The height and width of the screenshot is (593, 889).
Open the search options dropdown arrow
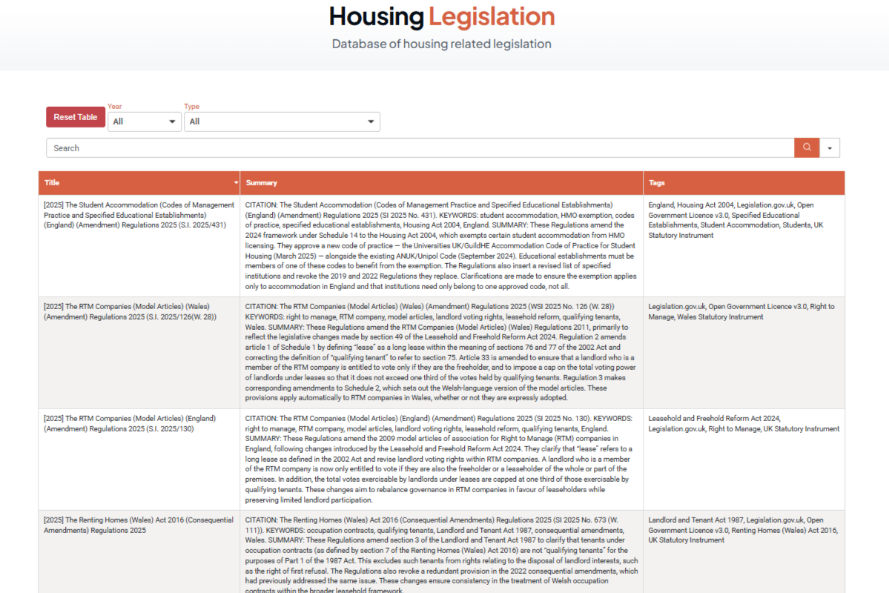(830, 148)
